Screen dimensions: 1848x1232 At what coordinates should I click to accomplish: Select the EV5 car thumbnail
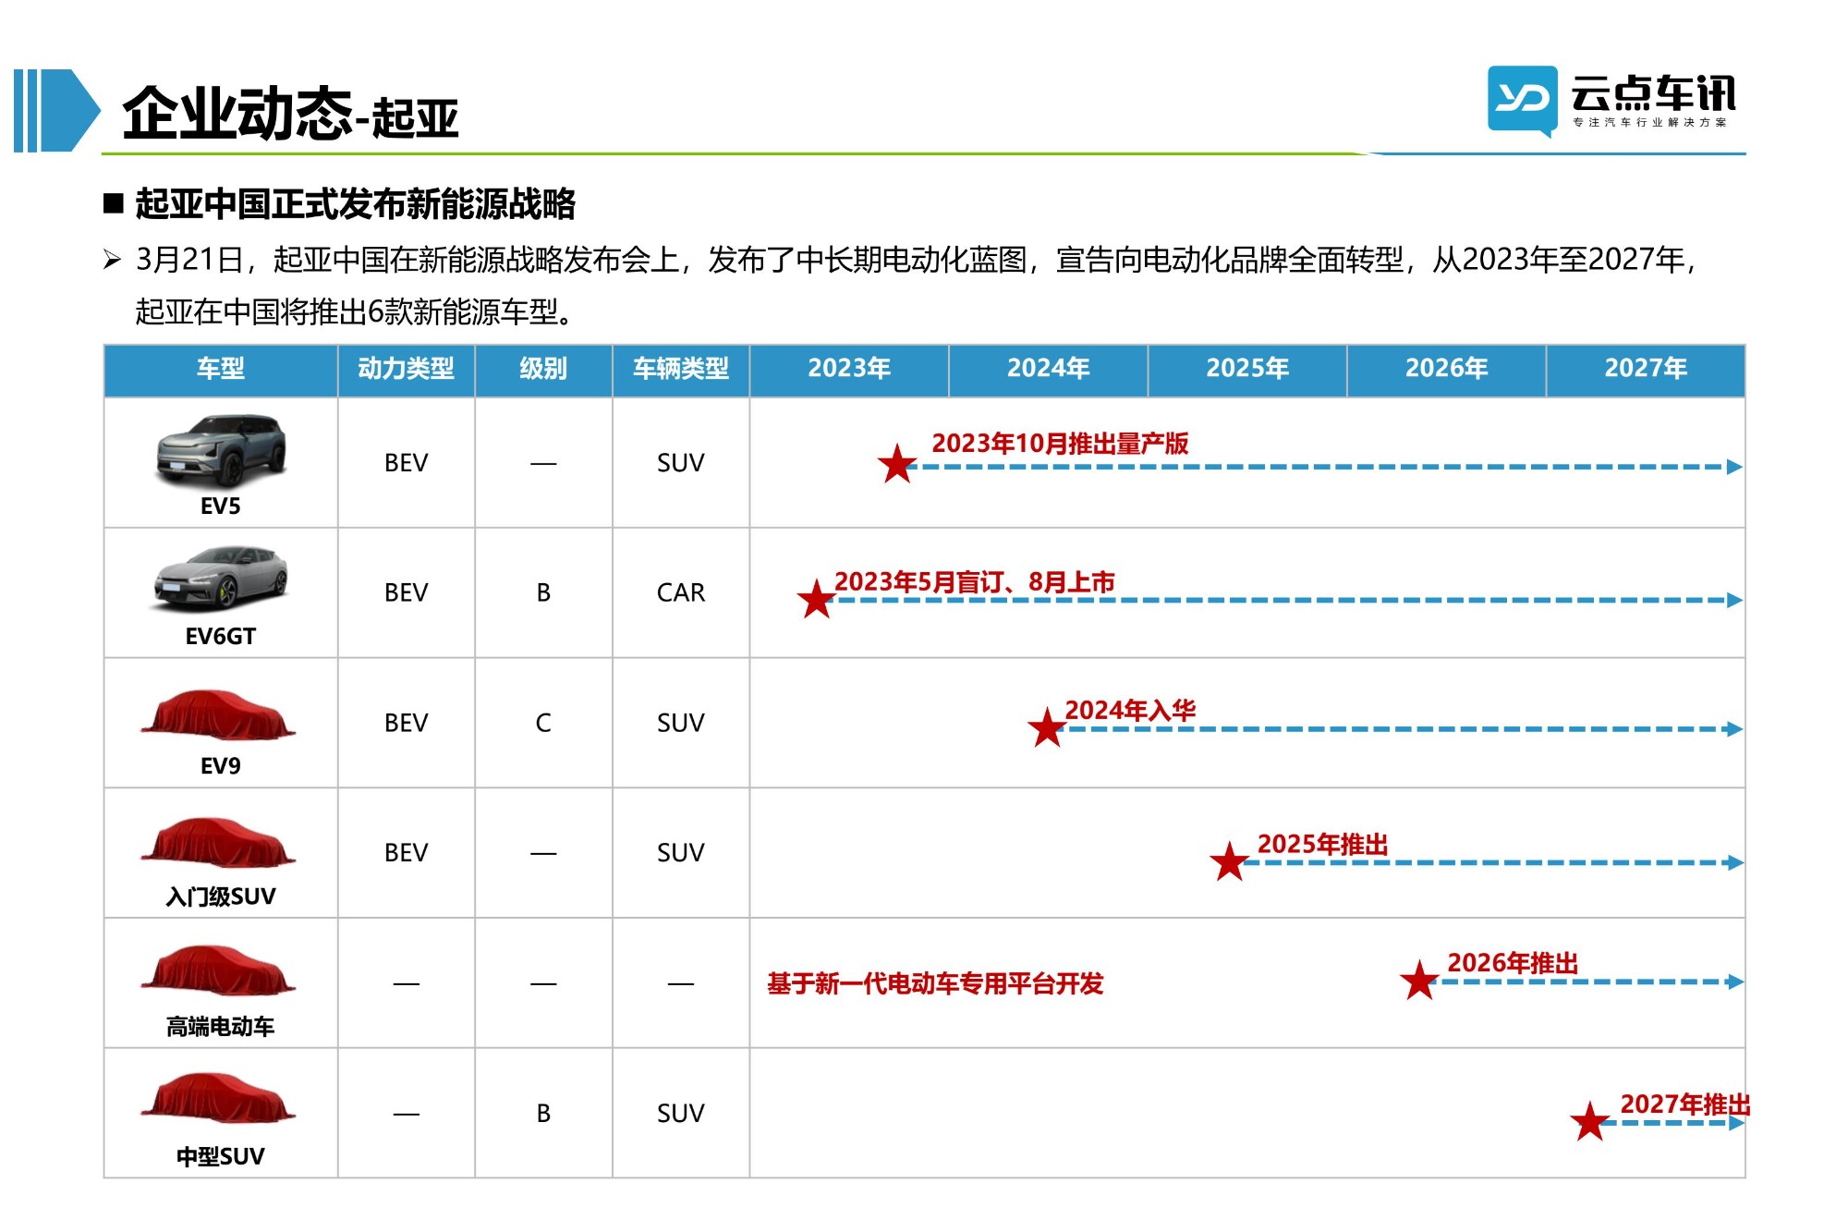[x=221, y=450]
